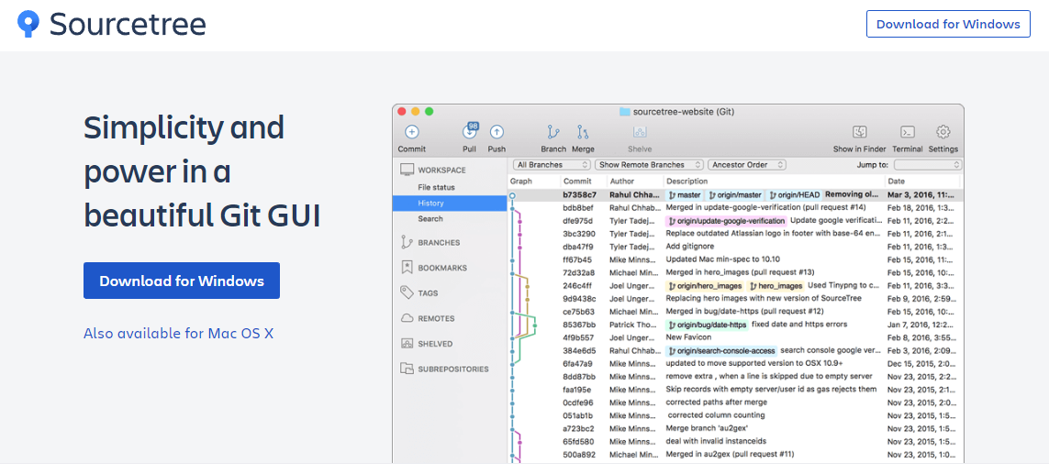Click the macOS green zoom window button
This screenshot has width=1049, height=474.
(430, 112)
